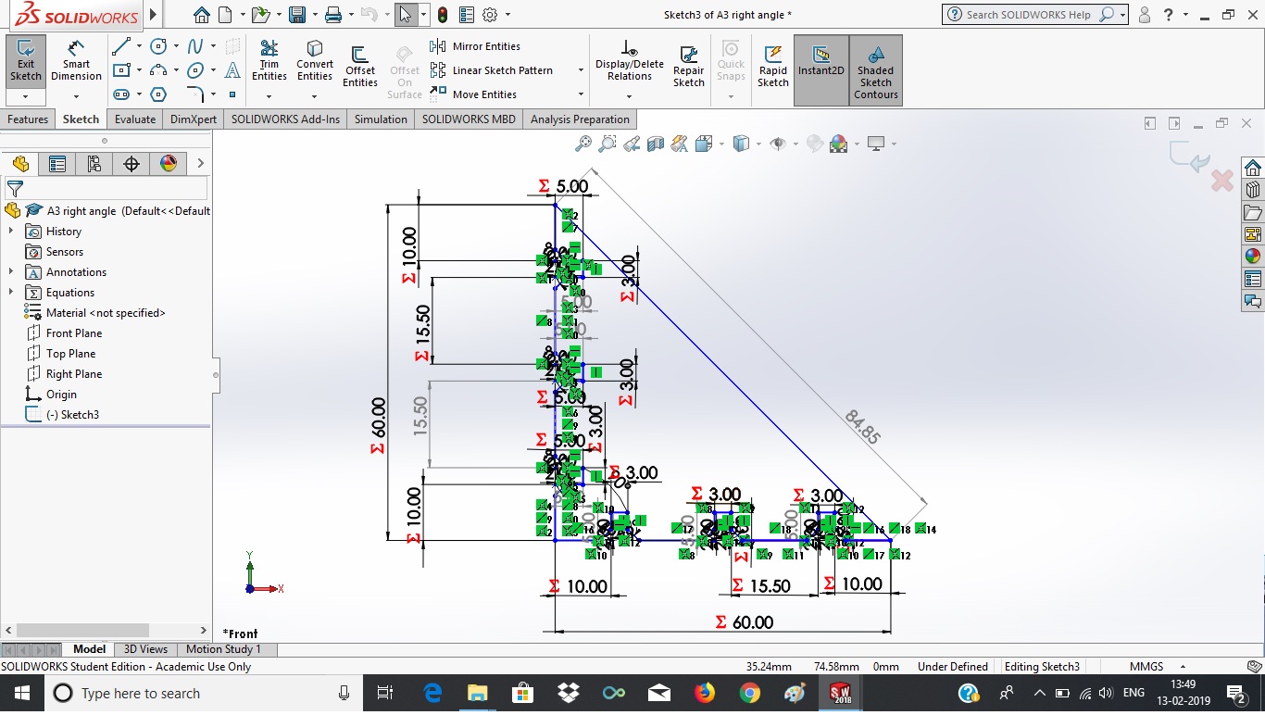
Task: Open the ConfigurationManager tab icon
Action: tap(94, 164)
